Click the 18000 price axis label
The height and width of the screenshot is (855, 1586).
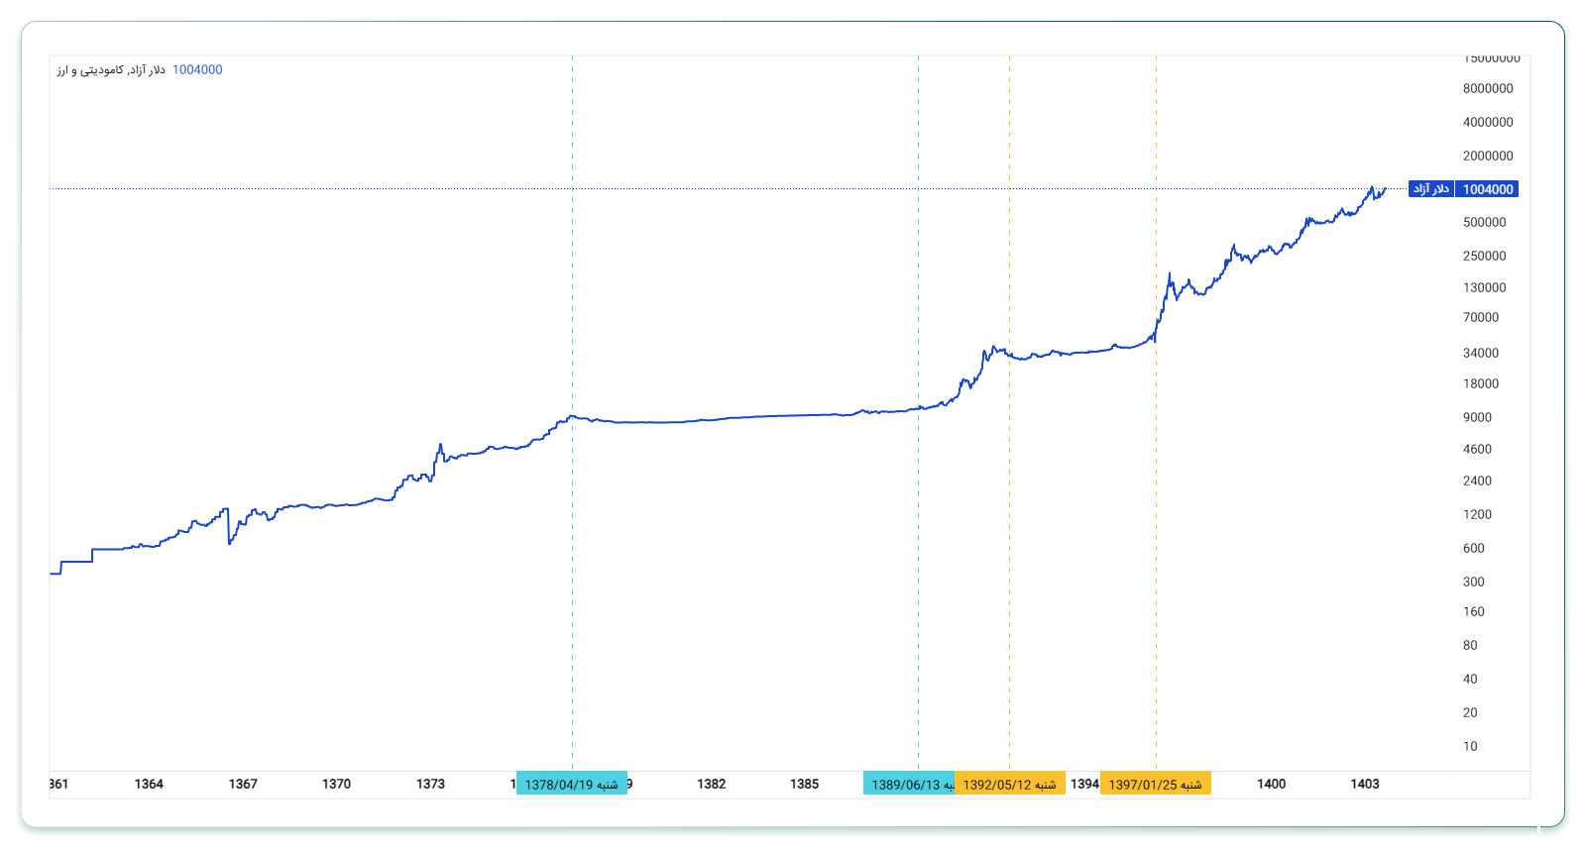(1481, 383)
